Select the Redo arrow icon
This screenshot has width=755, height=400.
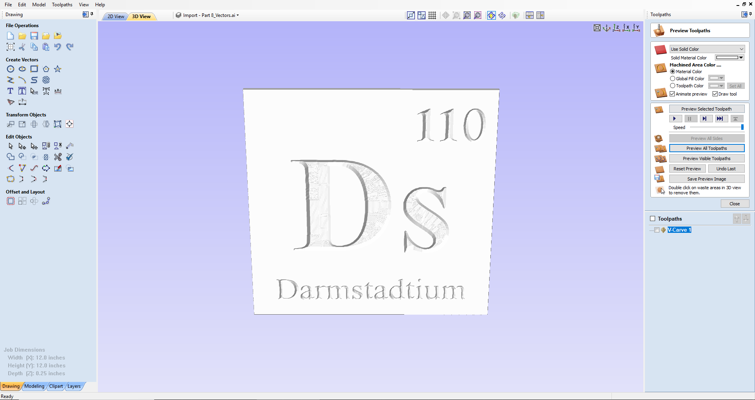click(70, 47)
